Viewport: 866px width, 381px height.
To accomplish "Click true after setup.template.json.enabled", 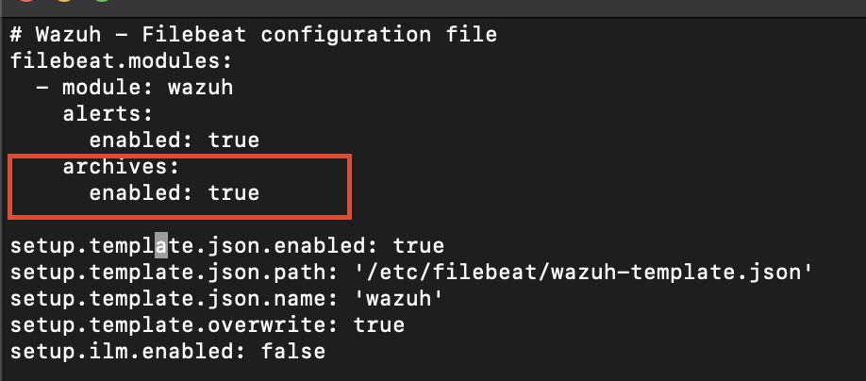I will 419,246.
